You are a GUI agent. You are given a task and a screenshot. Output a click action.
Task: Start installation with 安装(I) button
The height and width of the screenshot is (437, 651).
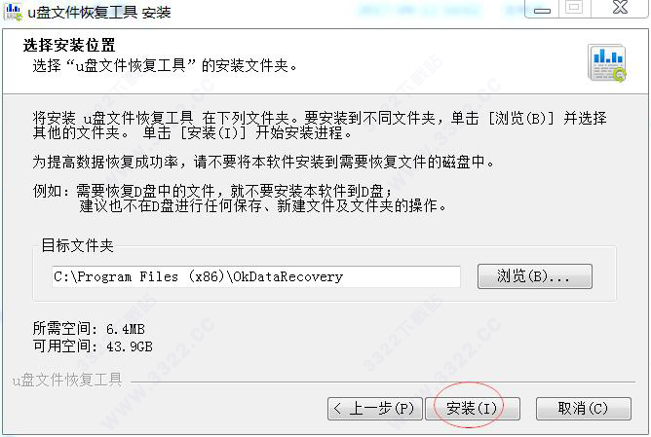473,409
